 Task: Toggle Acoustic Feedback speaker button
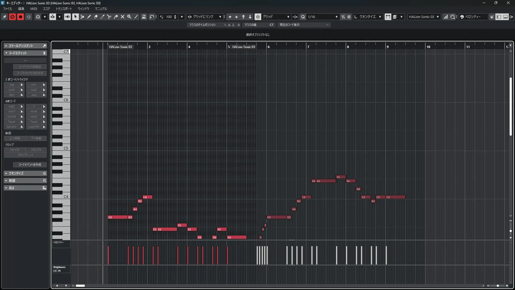point(67,17)
